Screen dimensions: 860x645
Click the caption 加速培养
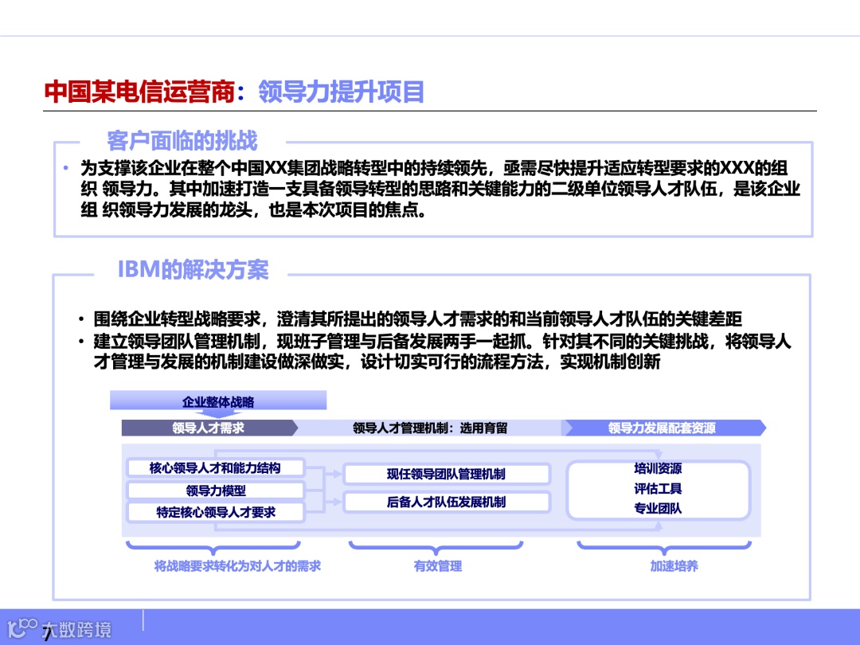pos(674,566)
